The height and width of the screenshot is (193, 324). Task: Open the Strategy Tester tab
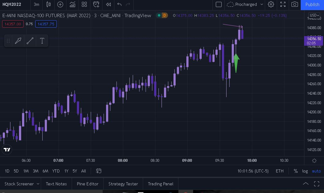[123, 184]
